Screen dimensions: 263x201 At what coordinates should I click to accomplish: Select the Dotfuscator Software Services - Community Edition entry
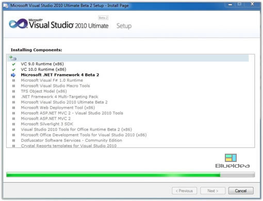(72, 140)
